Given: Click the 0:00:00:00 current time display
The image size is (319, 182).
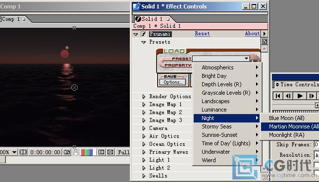Looking at the screenshot, I should (x=46, y=152).
